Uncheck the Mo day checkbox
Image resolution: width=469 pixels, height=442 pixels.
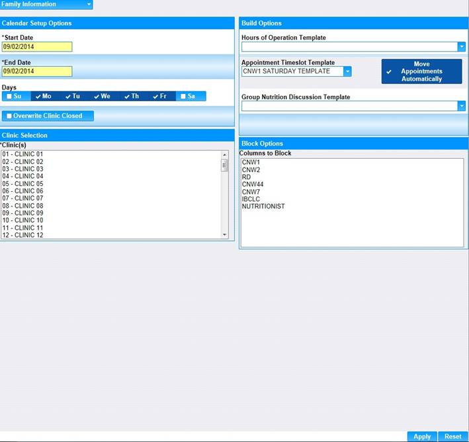tap(39, 97)
